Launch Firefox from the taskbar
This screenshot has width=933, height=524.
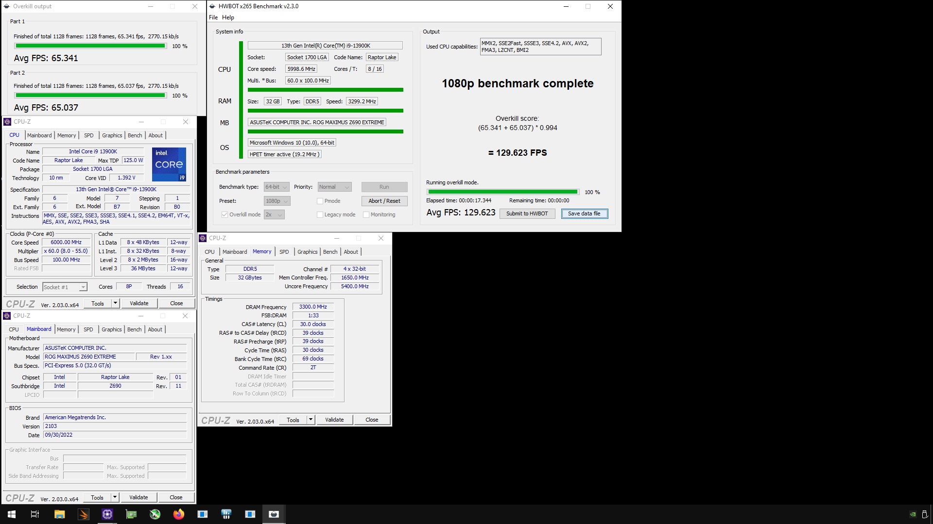[x=179, y=514]
